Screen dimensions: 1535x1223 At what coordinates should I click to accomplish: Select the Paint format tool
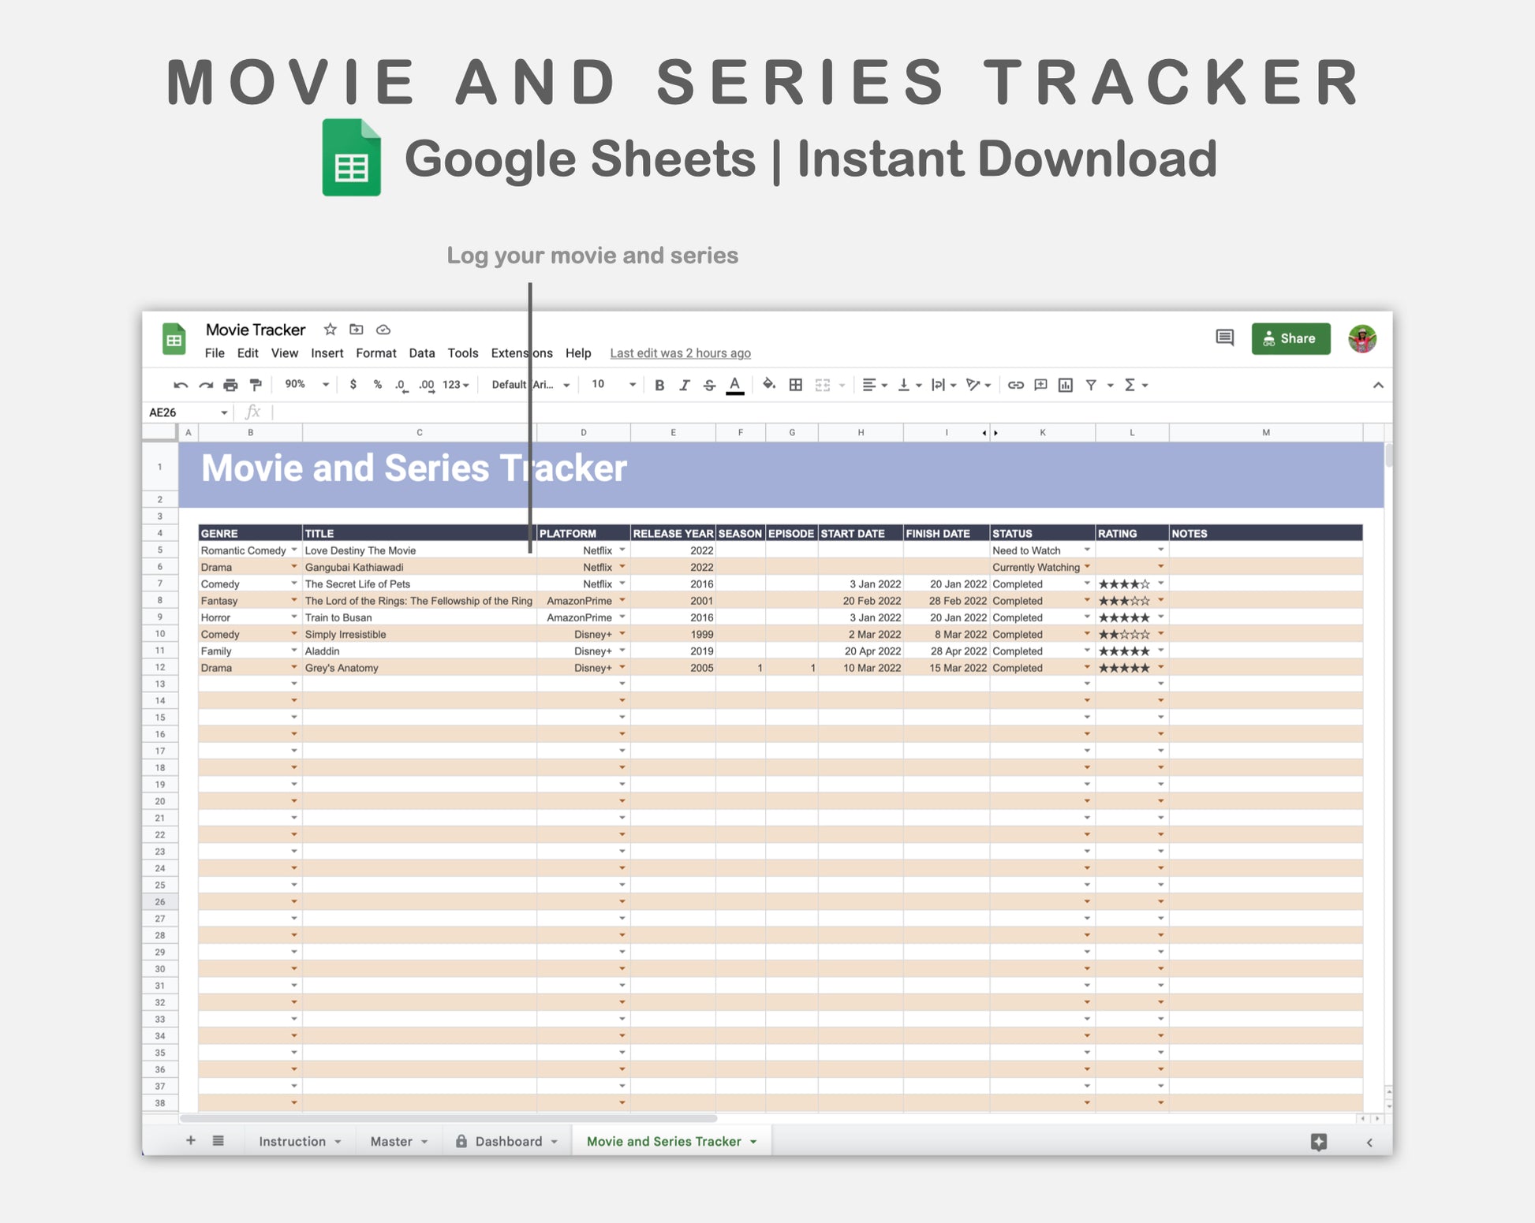tap(256, 385)
